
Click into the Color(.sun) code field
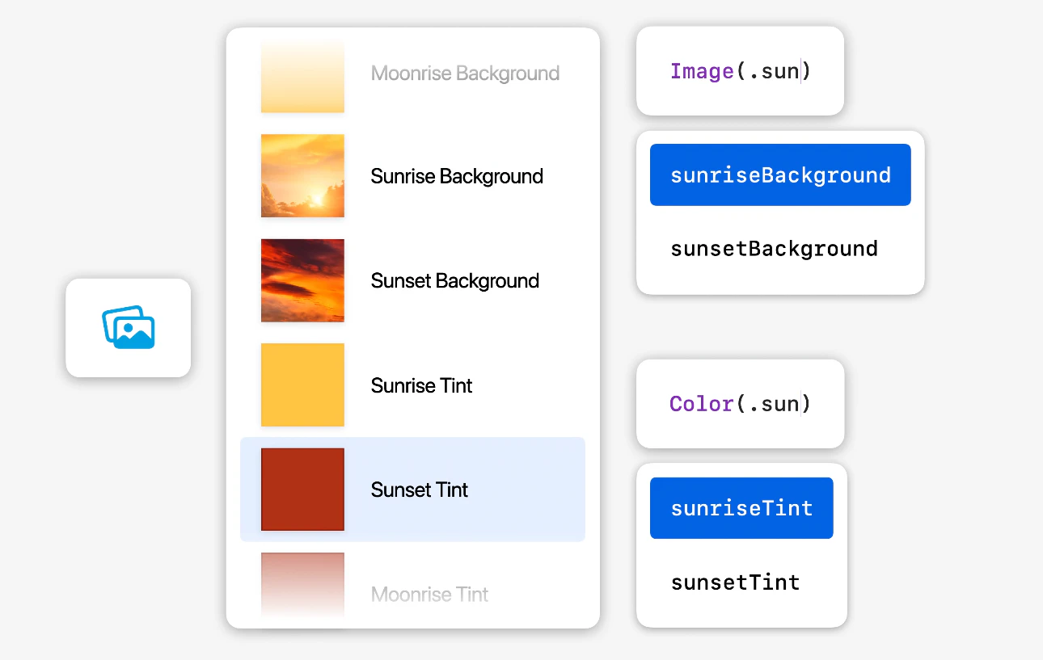[x=740, y=404]
